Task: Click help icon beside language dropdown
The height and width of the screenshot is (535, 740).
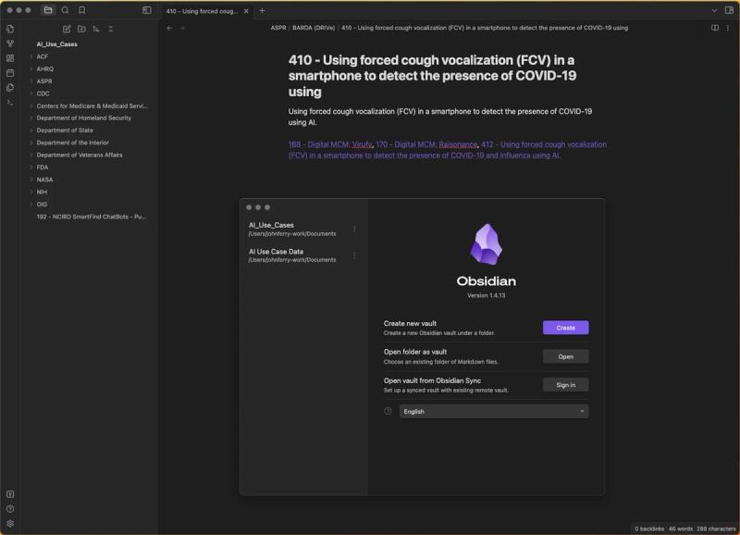Action: point(388,411)
